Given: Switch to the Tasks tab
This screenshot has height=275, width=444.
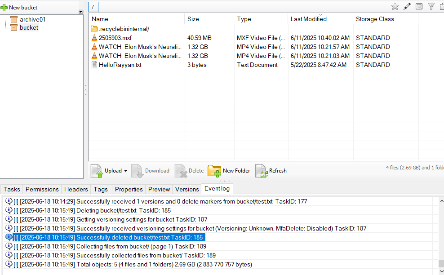Looking at the screenshot, I should 12,189.
